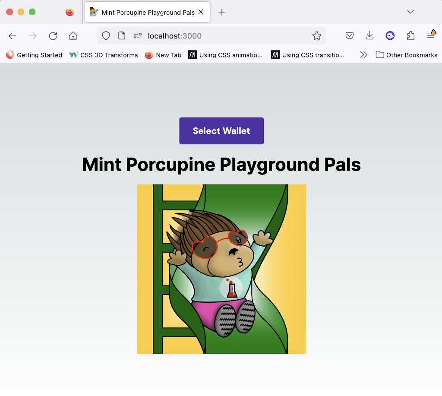Open site permissions settings icon

(x=138, y=36)
